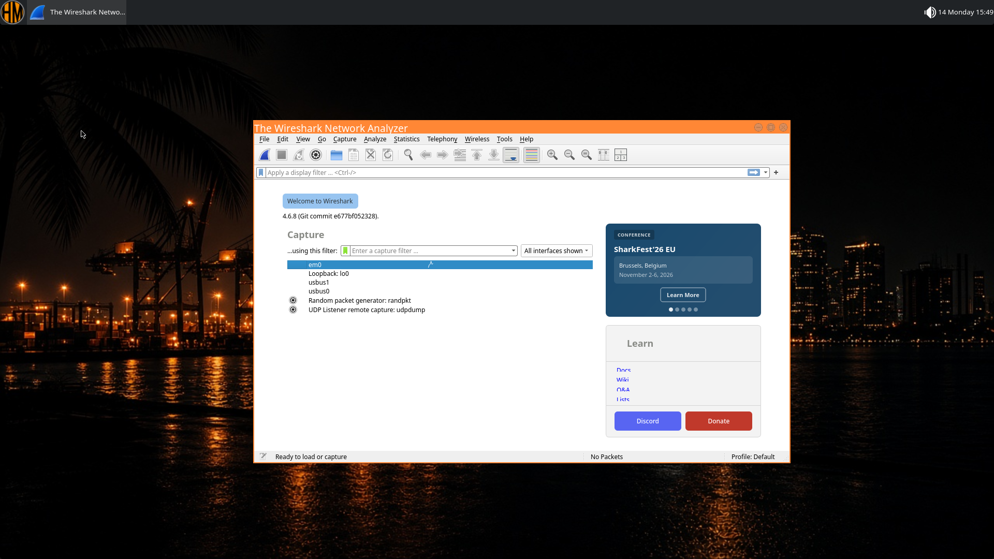Add a display filter button plus
Screen dimensions: 994x559
776,172
